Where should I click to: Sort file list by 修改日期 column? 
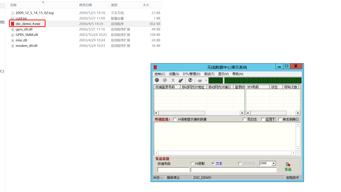pyautogui.click(x=86, y=5)
